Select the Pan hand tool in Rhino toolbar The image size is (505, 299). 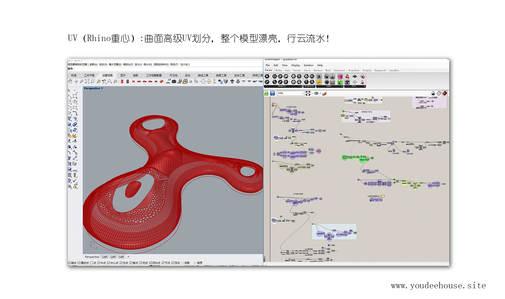coord(70,81)
